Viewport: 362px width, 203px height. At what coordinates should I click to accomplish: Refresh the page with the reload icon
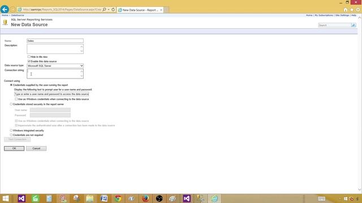113,10
